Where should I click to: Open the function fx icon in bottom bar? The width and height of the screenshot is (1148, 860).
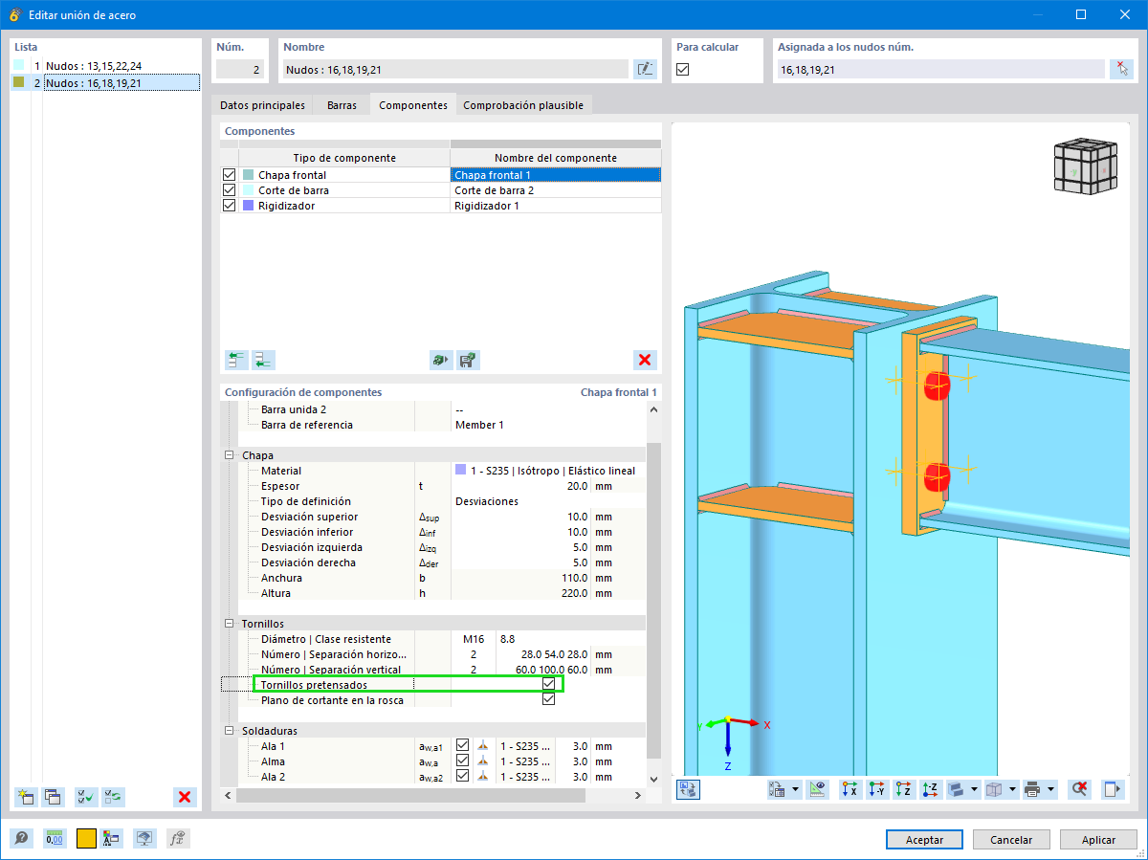point(178,838)
